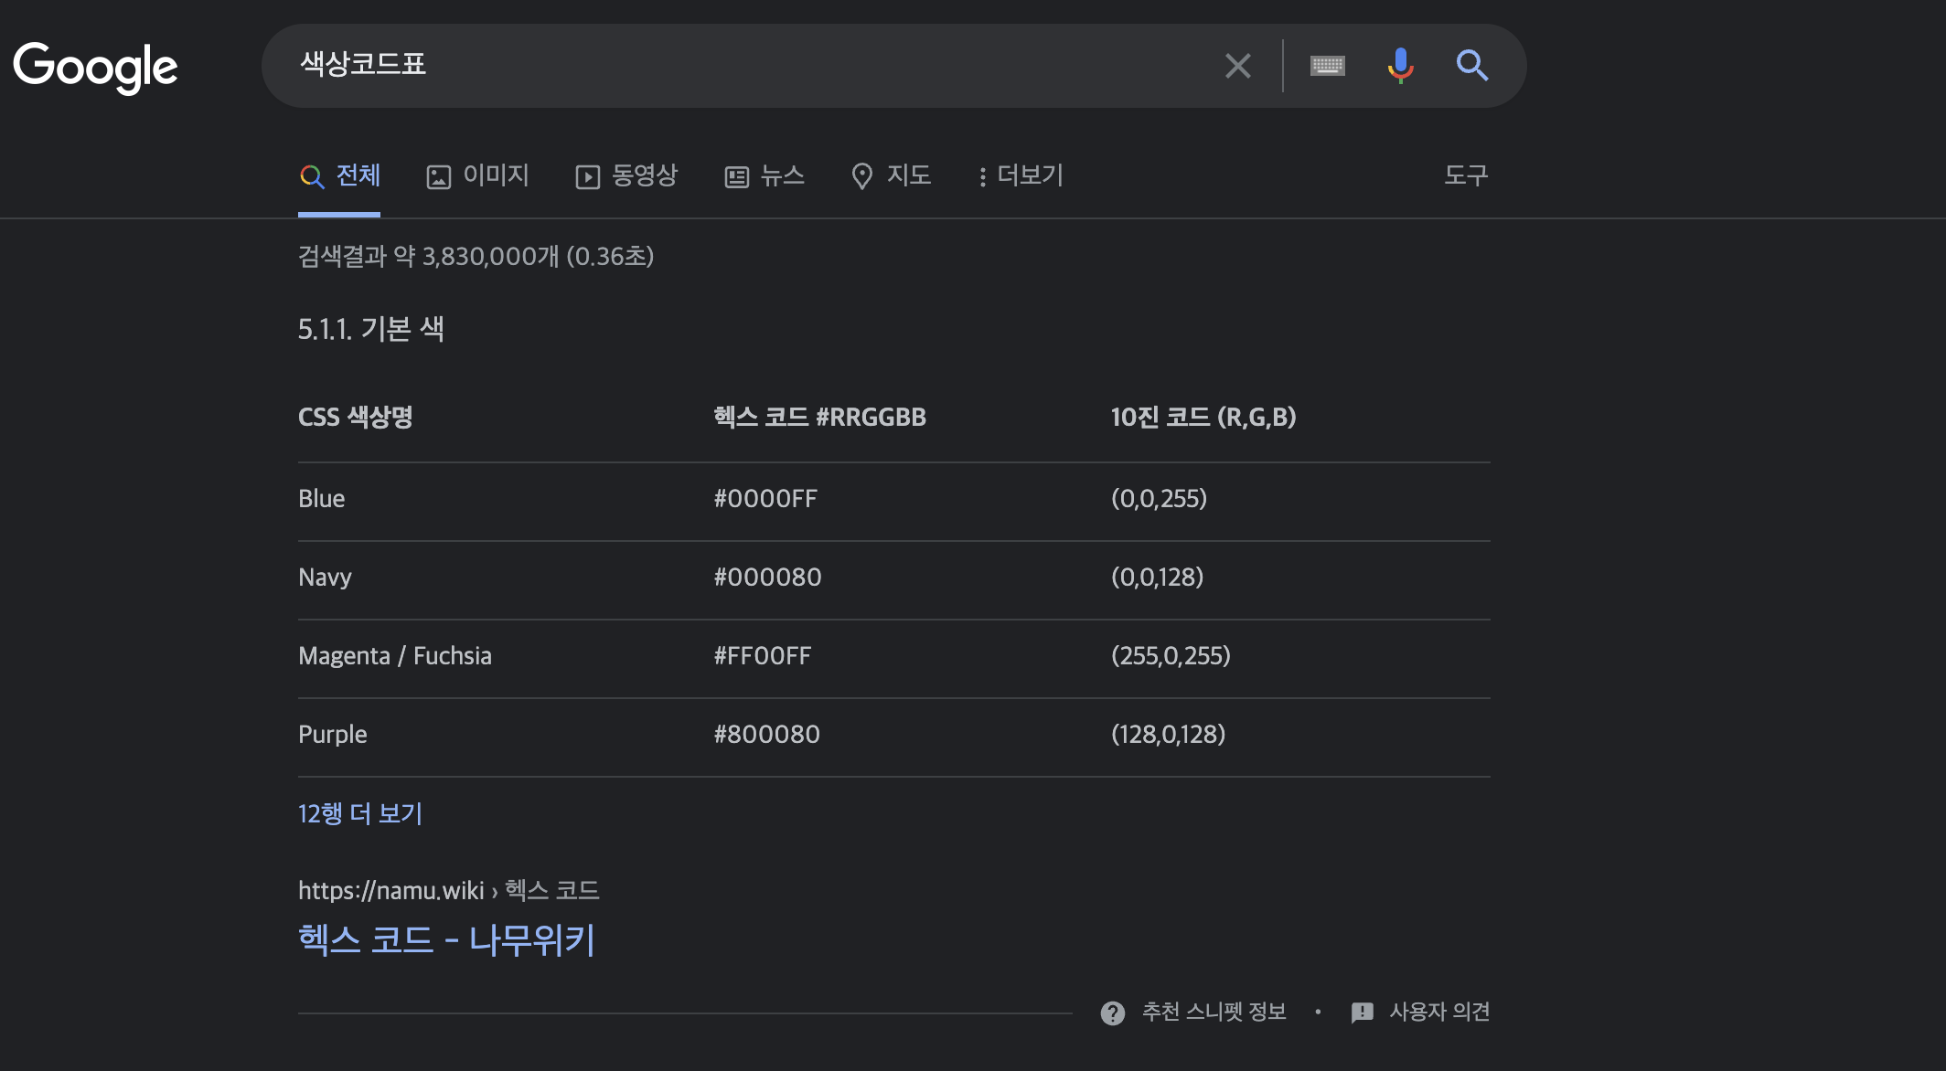The image size is (1946, 1071).
Task: Click the 지도 map pin icon
Action: point(861,176)
